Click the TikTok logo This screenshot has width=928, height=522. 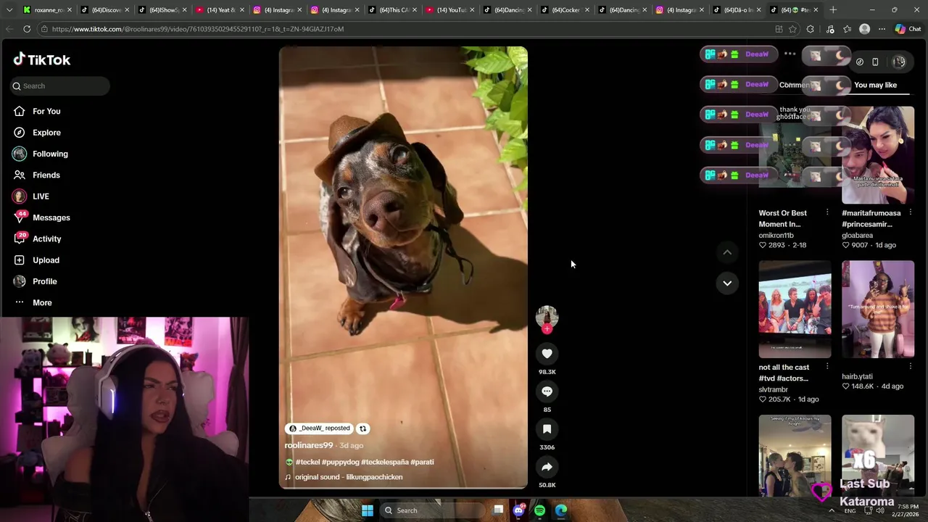click(42, 59)
